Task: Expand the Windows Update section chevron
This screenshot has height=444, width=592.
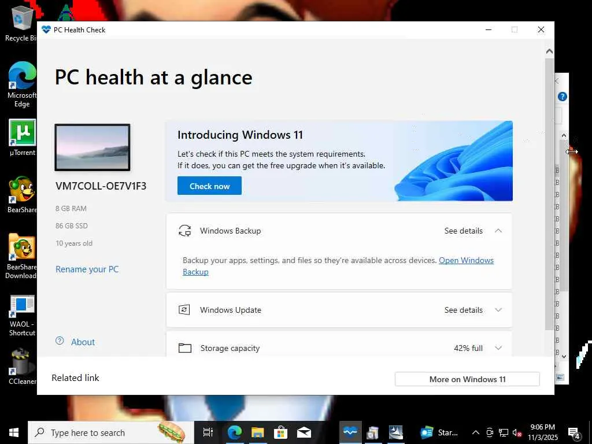Action: pos(498,310)
